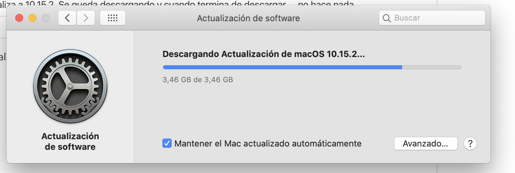Go back with the left arrow button
The height and width of the screenshot is (173, 515).
point(67,18)
